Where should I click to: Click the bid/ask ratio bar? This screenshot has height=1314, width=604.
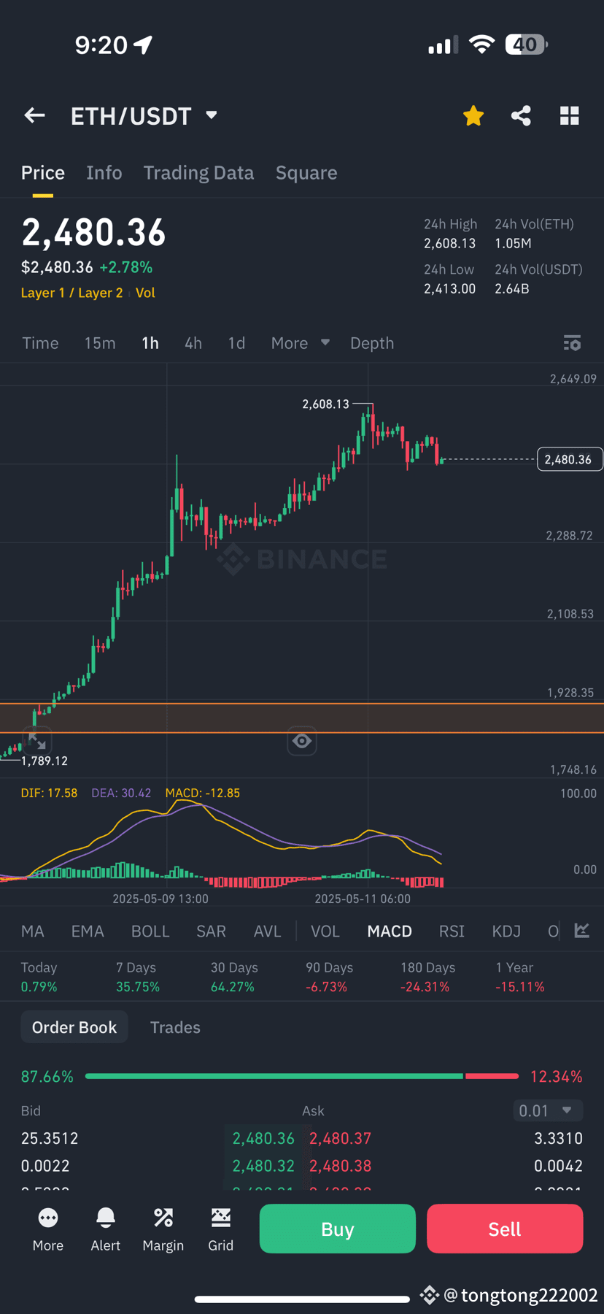(x=302, y=1076)
